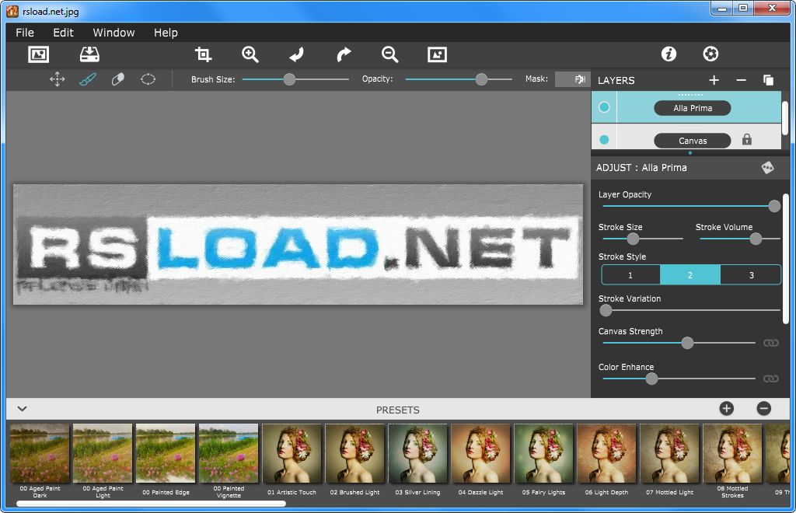Click the Opacity slider handle
The height and width of the screenshot is (513, 796).
coord(481,79)
